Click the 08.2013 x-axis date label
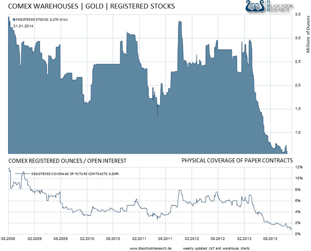The height and width of the screenshot is (251, 311). [270, 238]
